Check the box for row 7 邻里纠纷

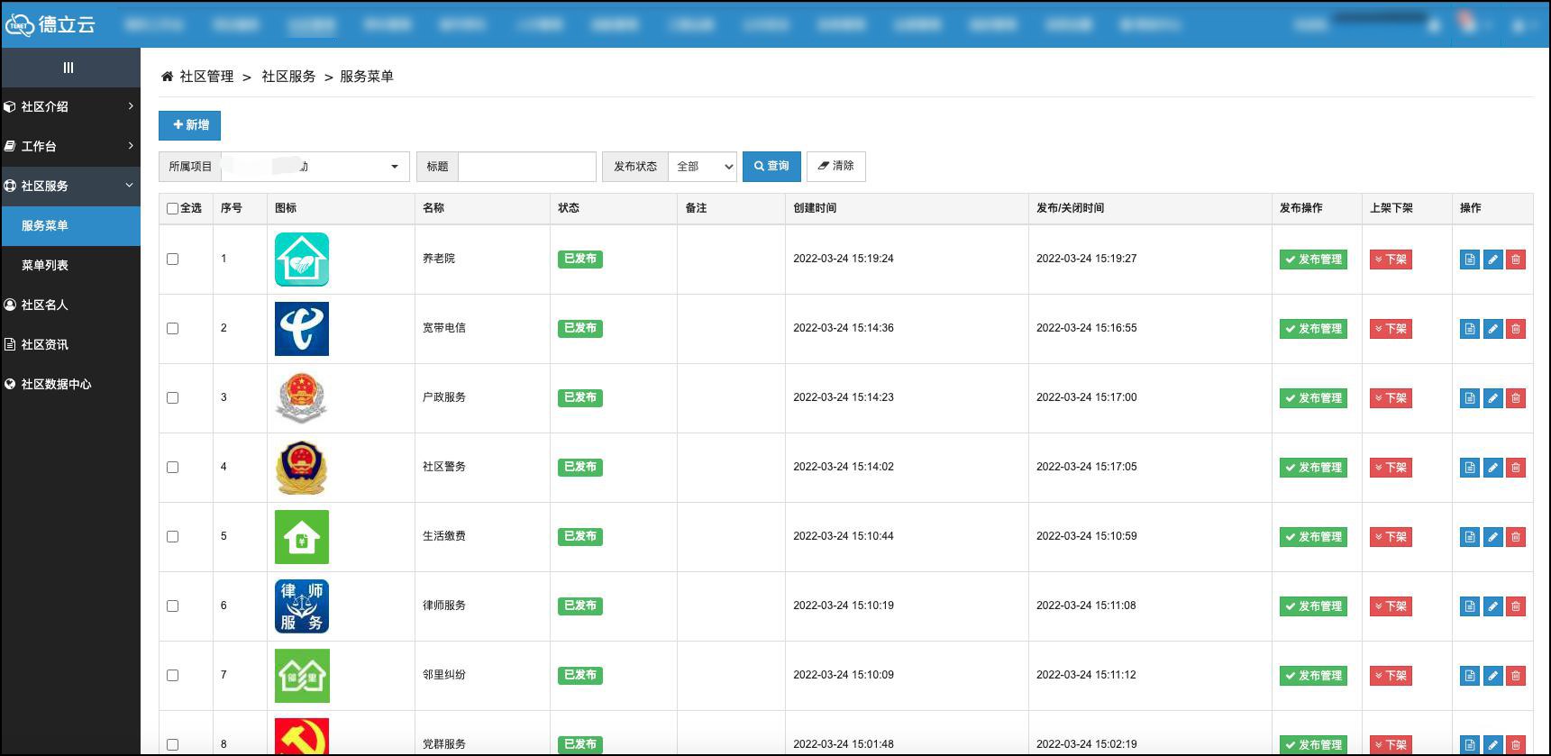(172, 676)
